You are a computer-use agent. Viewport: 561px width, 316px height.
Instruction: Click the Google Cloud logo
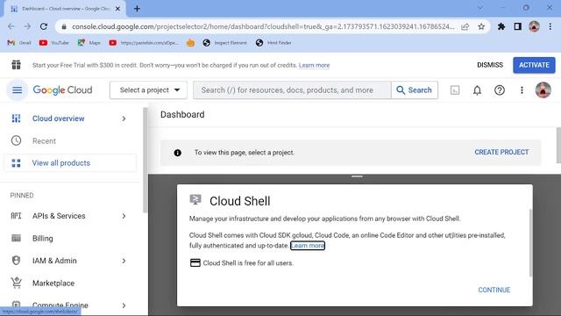point(62,90)
